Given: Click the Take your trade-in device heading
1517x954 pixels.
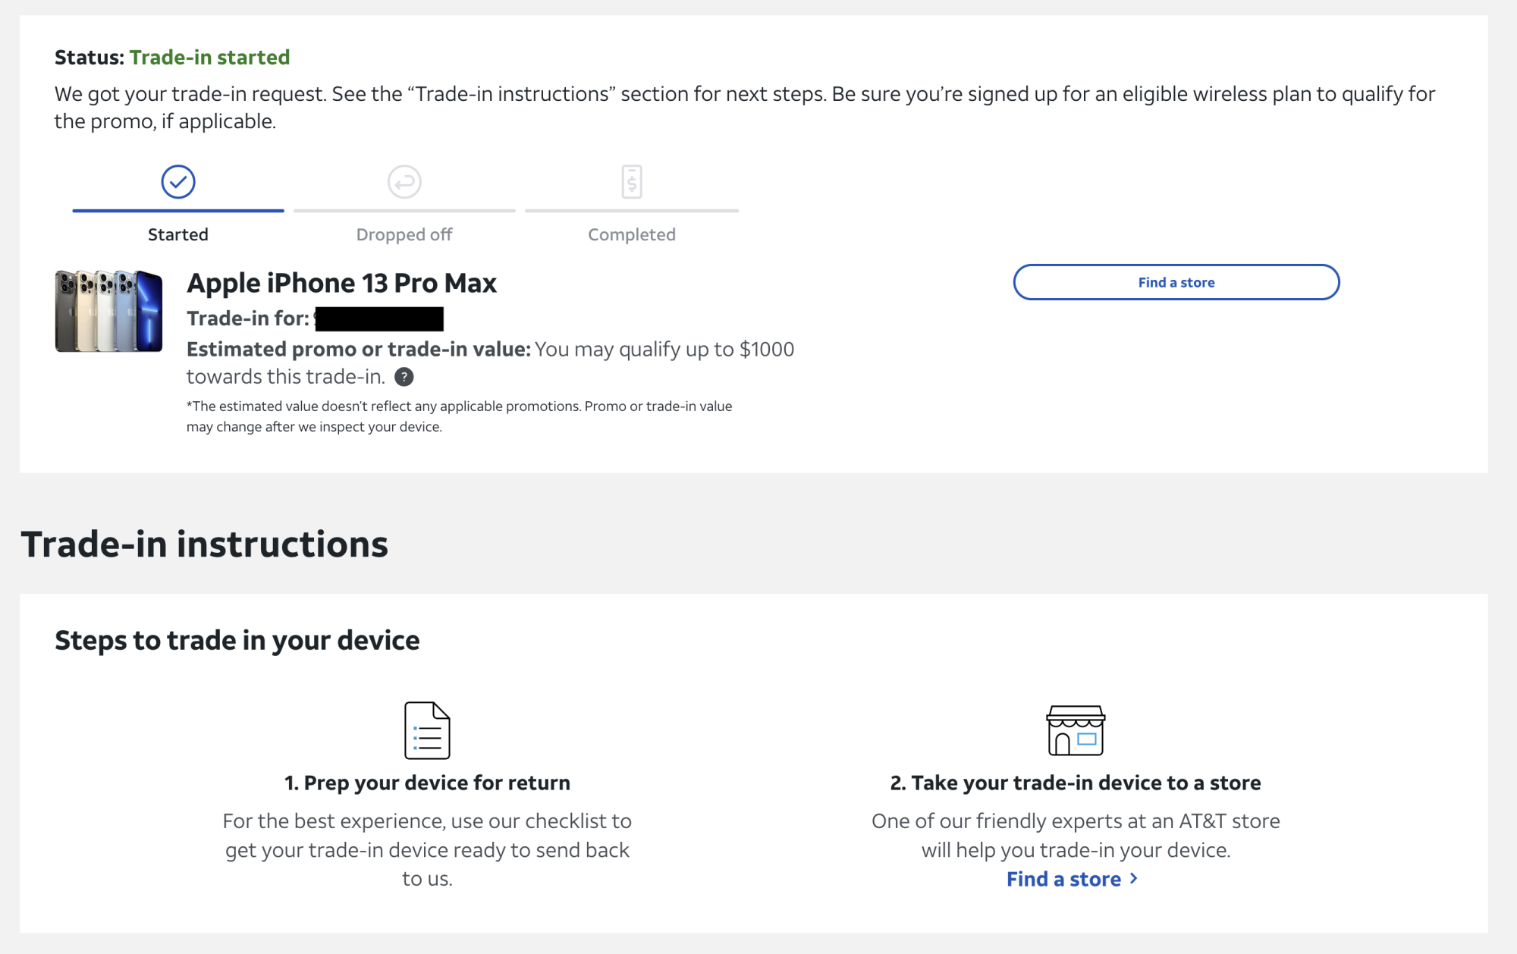Looking at the screenshot, I should (x=1076, y=783).
